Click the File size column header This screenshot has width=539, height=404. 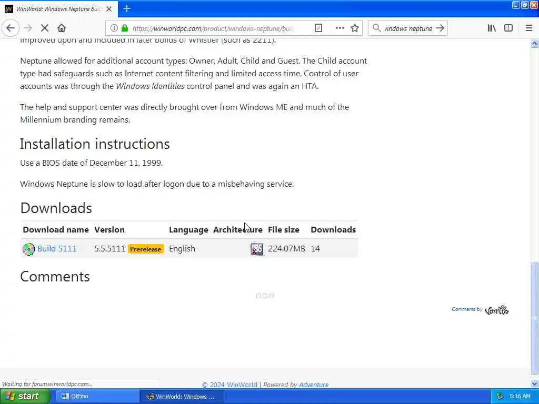coord(284,230)
